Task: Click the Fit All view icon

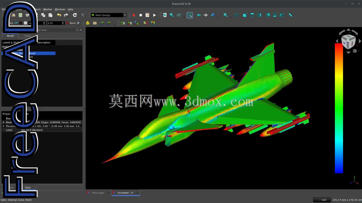Action: 165,15
